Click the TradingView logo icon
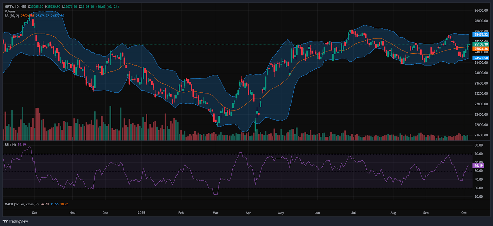The image size is (493, 226). [x=5, y=221]
